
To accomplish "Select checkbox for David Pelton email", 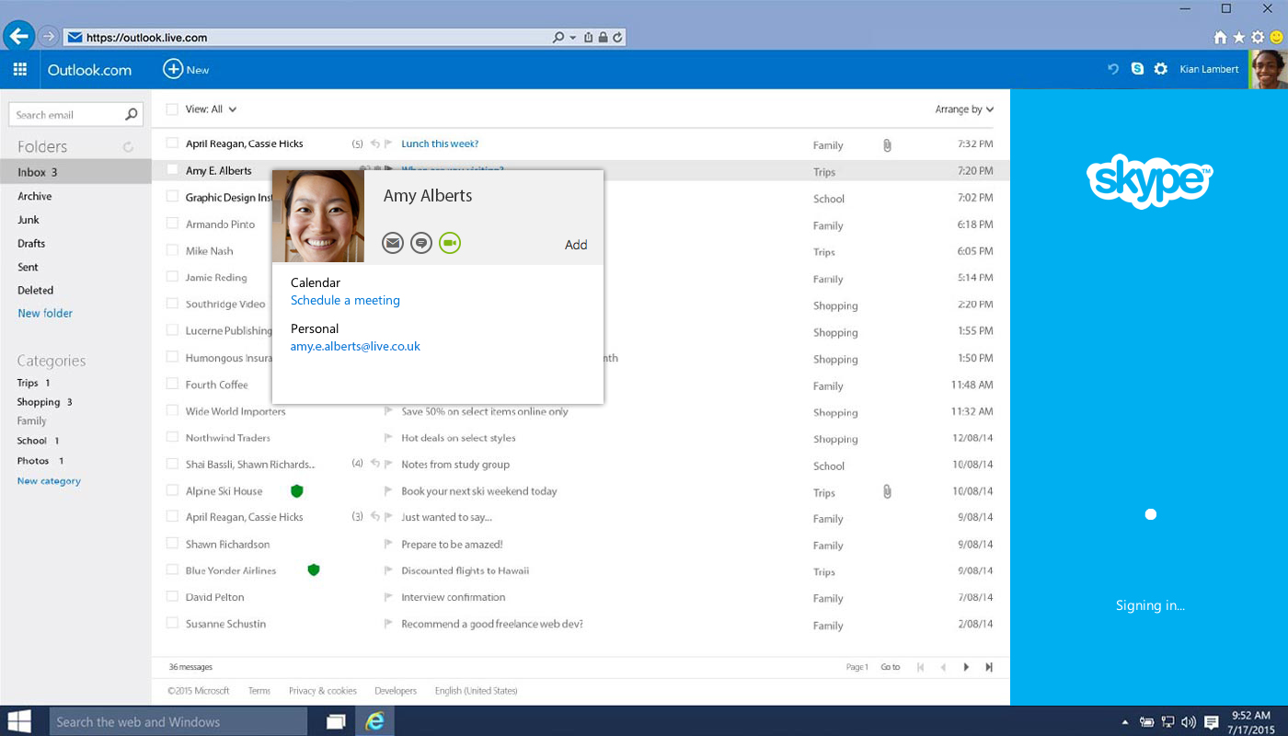I will [x=172, y=597].
